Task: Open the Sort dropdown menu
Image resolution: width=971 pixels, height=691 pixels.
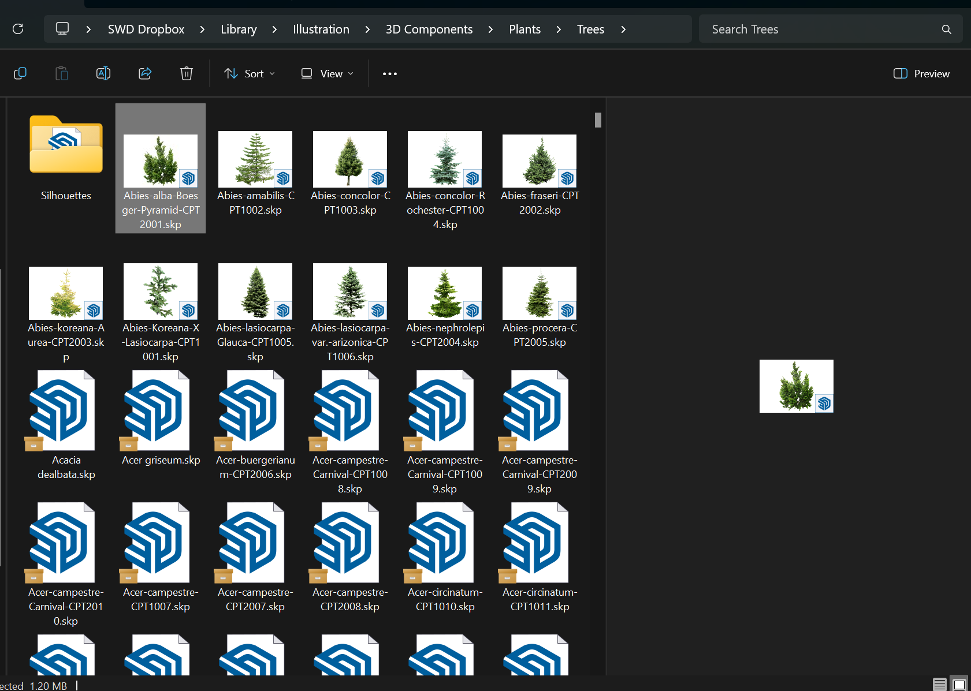Action: click(x=250, y=73)
